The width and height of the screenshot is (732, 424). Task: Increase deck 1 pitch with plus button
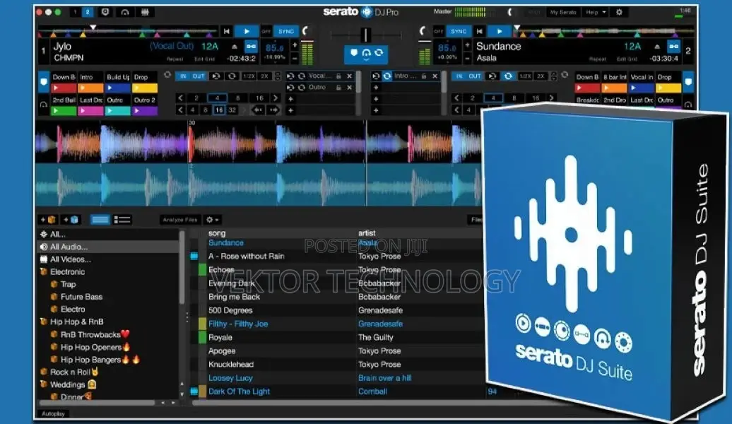pyautogui.click(x=295, y=45)
